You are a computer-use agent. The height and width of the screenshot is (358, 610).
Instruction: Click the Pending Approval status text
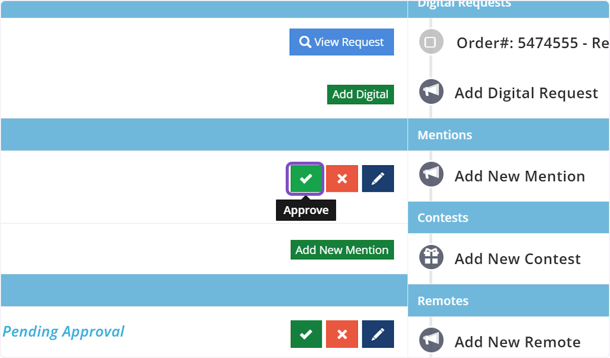pos(64,332)
